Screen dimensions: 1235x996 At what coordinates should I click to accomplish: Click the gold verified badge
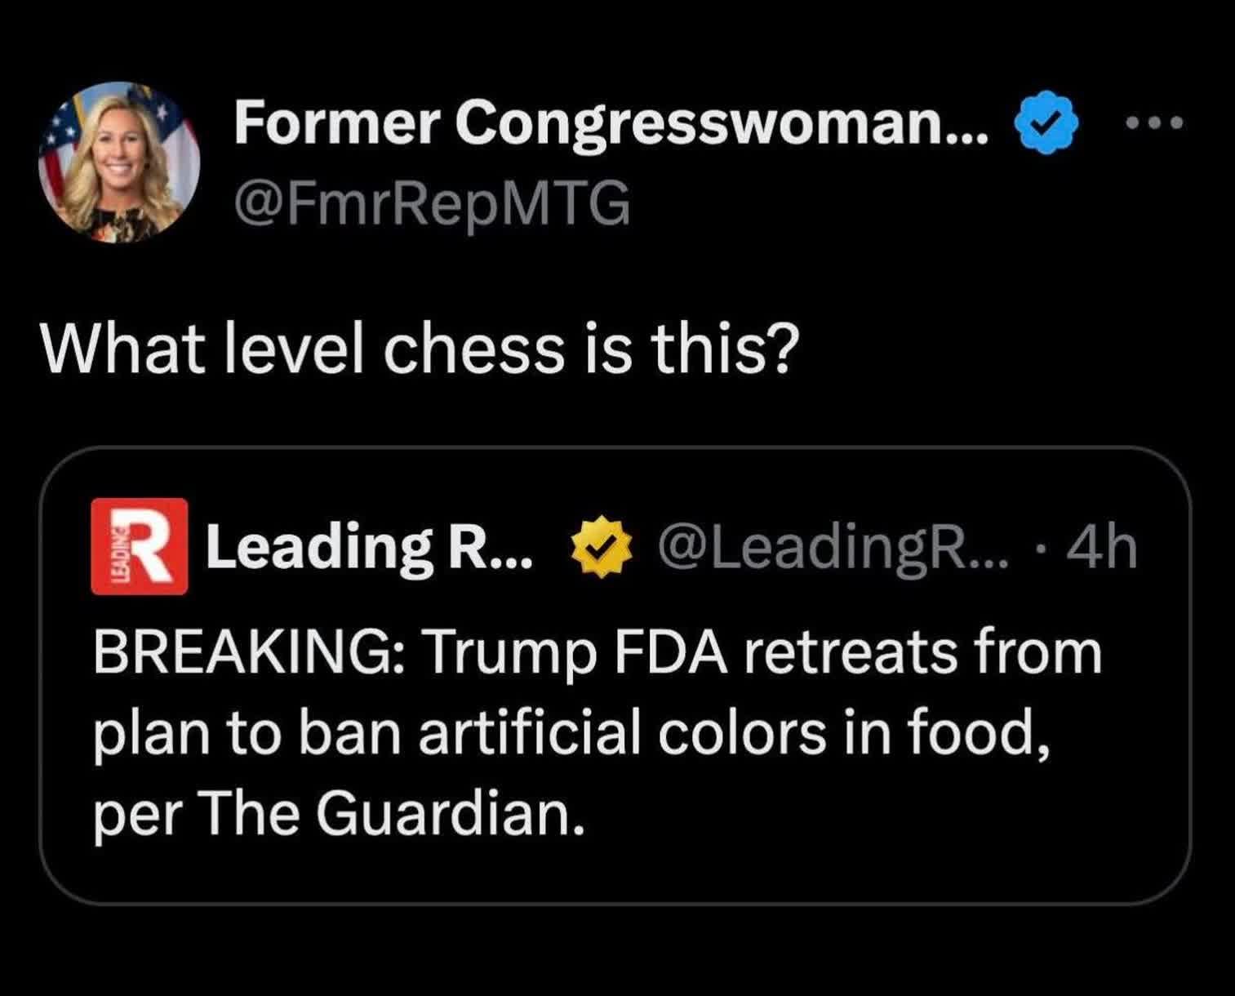600,548
